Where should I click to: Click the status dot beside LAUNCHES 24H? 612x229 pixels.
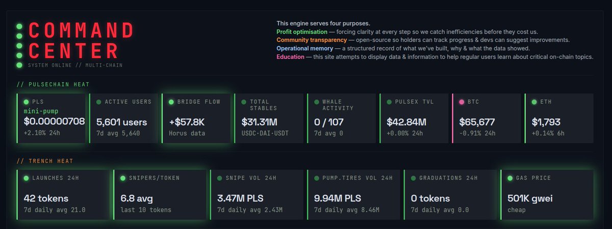point(27,179)
